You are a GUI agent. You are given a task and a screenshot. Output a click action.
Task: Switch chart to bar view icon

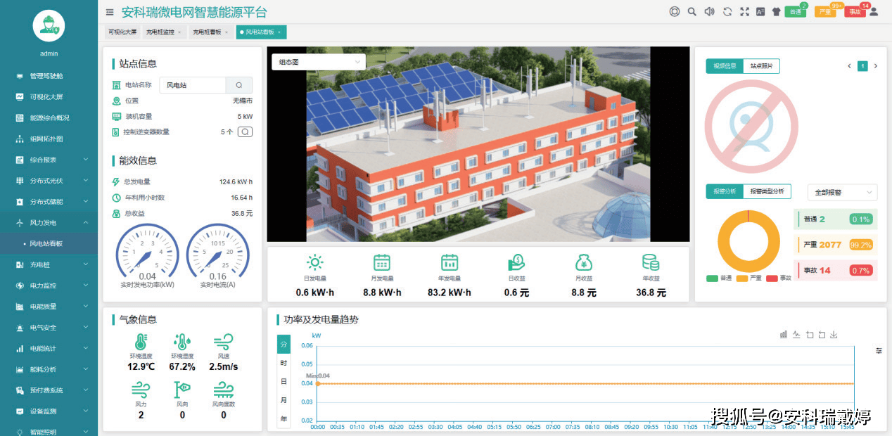tap(783, 335)
